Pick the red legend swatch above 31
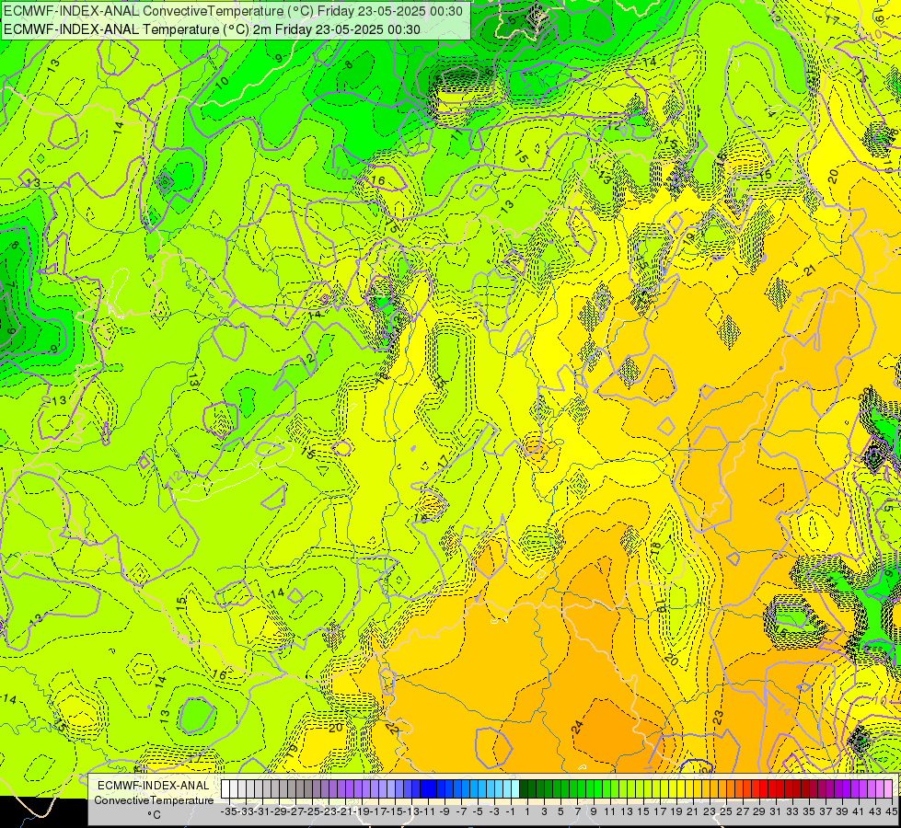 pos(772,788)
